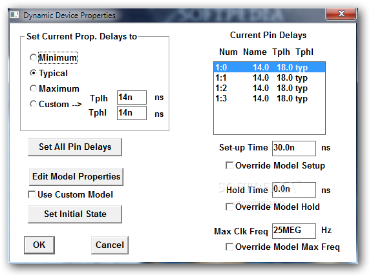The width and height of the screenshot is (371, 277).
Task: Close the dialog with the X button
Action: tap(341, 14)
